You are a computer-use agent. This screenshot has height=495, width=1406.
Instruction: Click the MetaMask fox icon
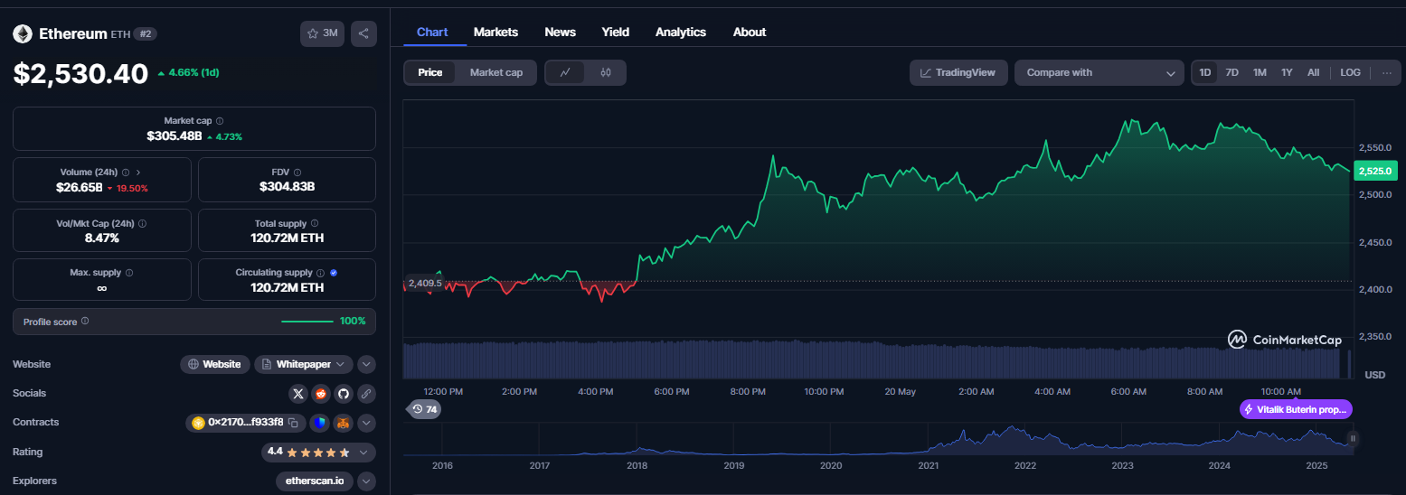click(x=343, y=423)
